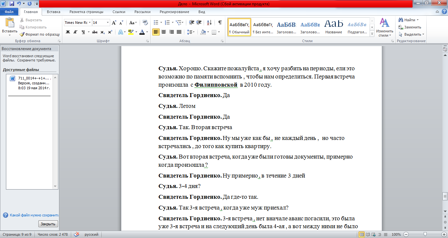Open line spacing options
This screenshot has height=238, width=448.
[191, 32]
